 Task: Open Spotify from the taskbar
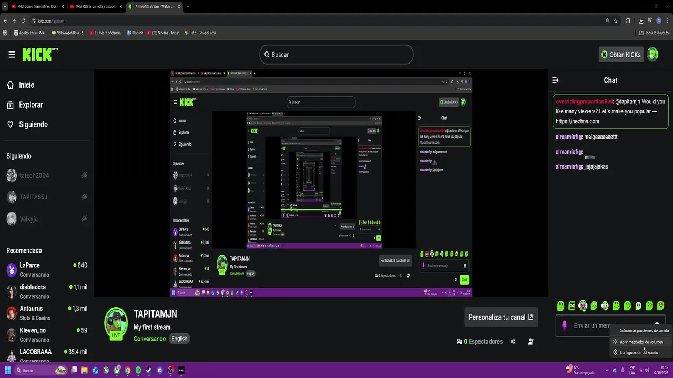click(x=138, y=370)
